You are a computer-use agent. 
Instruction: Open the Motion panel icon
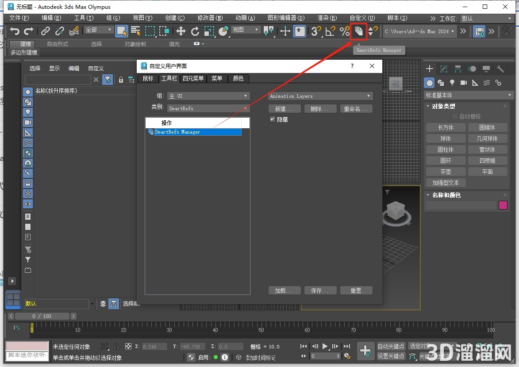click(472, 69)
